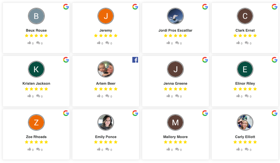Open Jordi Pros Escatllar's profile photo

point(175,16)
